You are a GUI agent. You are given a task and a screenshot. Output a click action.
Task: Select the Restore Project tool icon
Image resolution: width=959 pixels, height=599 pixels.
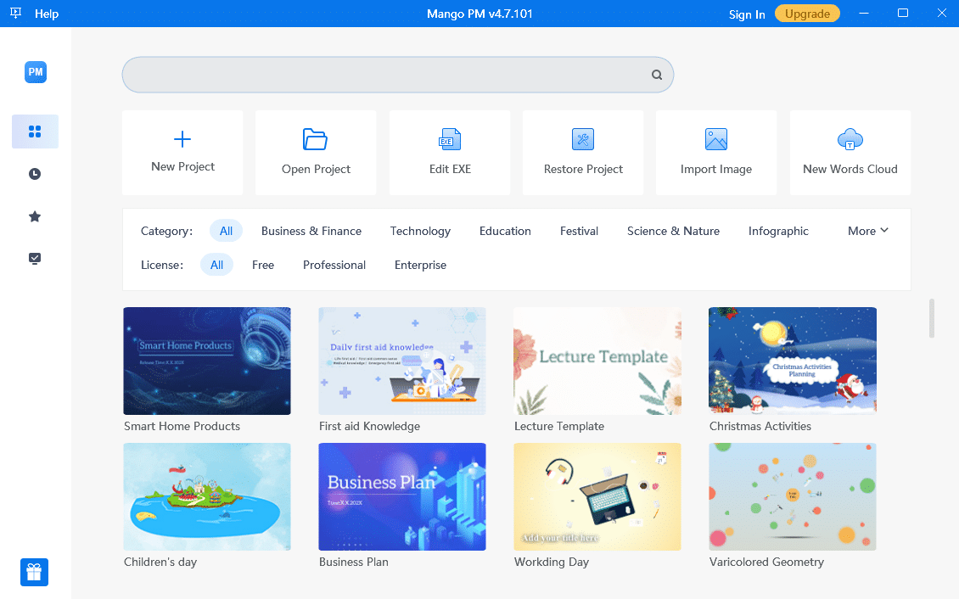click(x=583, y=139)
